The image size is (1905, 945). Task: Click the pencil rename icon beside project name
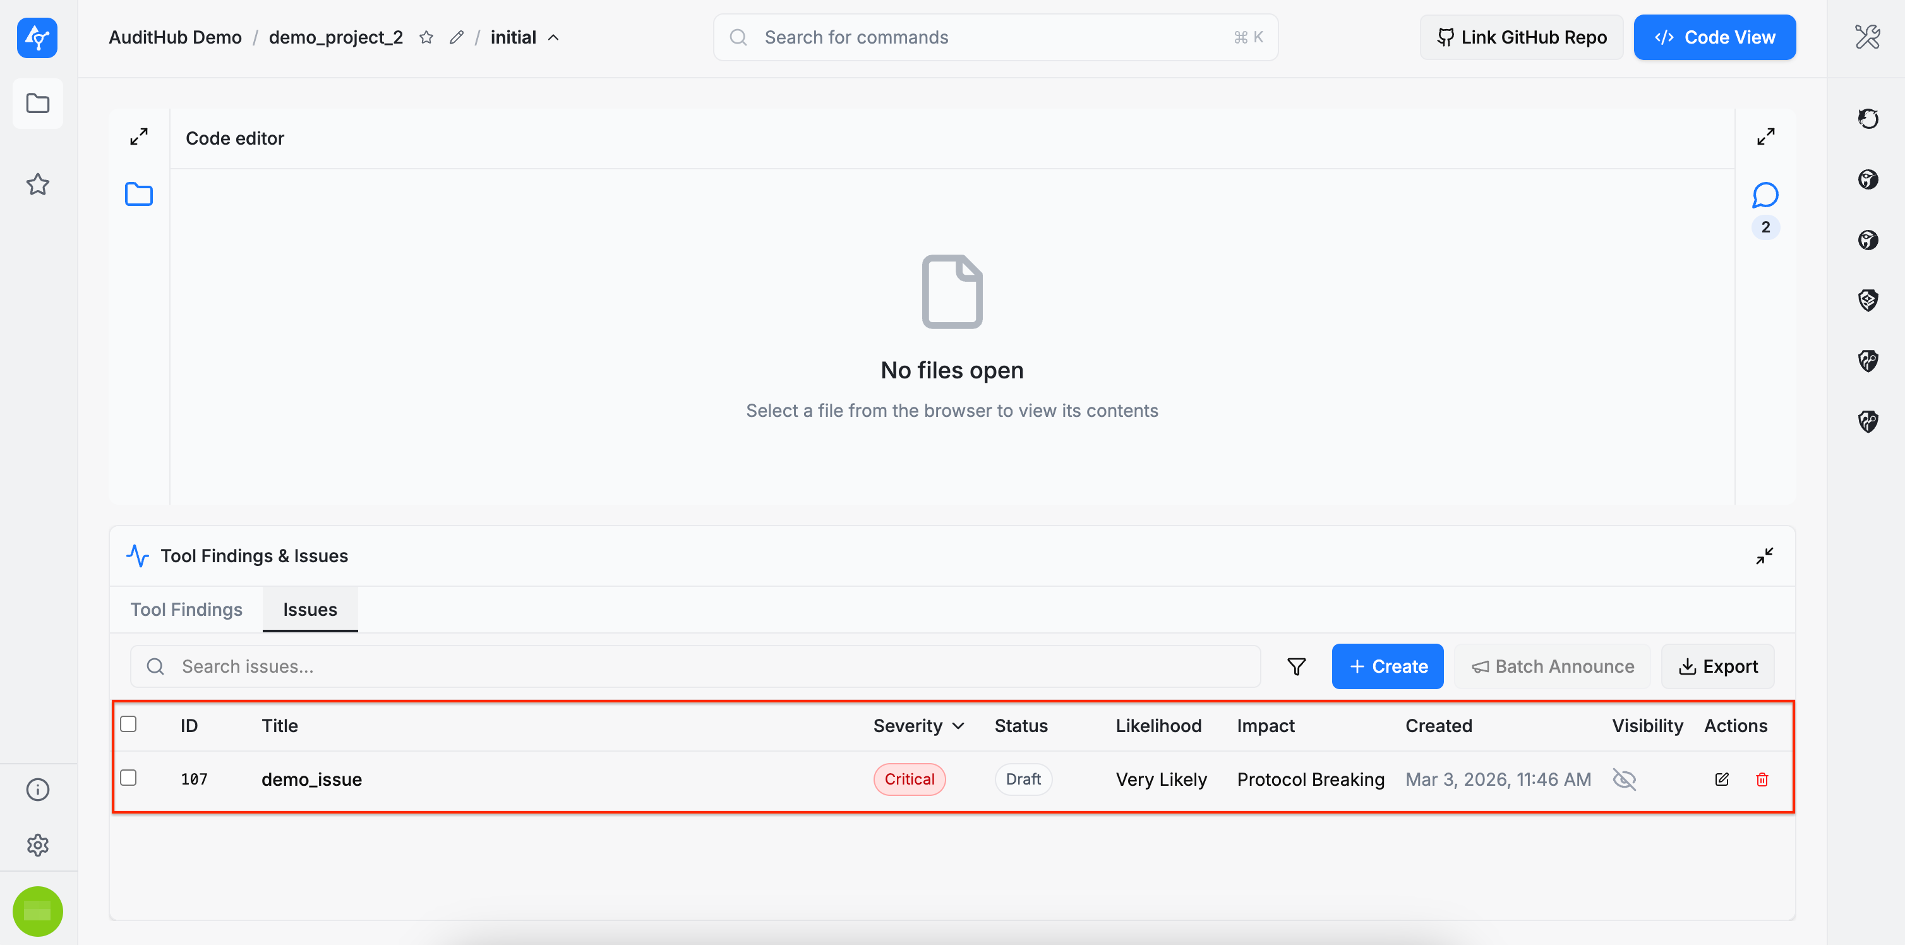click(456, 38)
